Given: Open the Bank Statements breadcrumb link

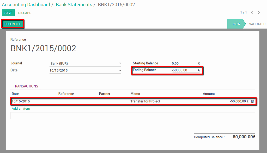Looking at the screenshot, I should (74, 5).
